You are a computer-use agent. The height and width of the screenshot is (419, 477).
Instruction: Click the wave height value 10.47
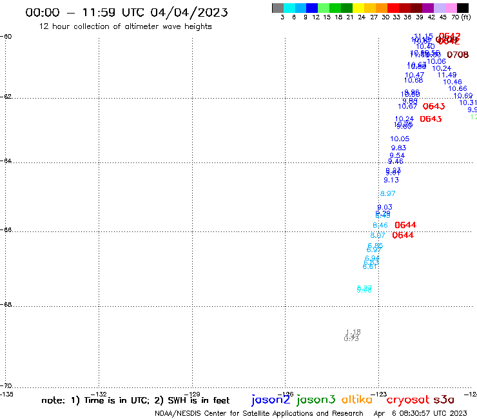click(414, 75)
